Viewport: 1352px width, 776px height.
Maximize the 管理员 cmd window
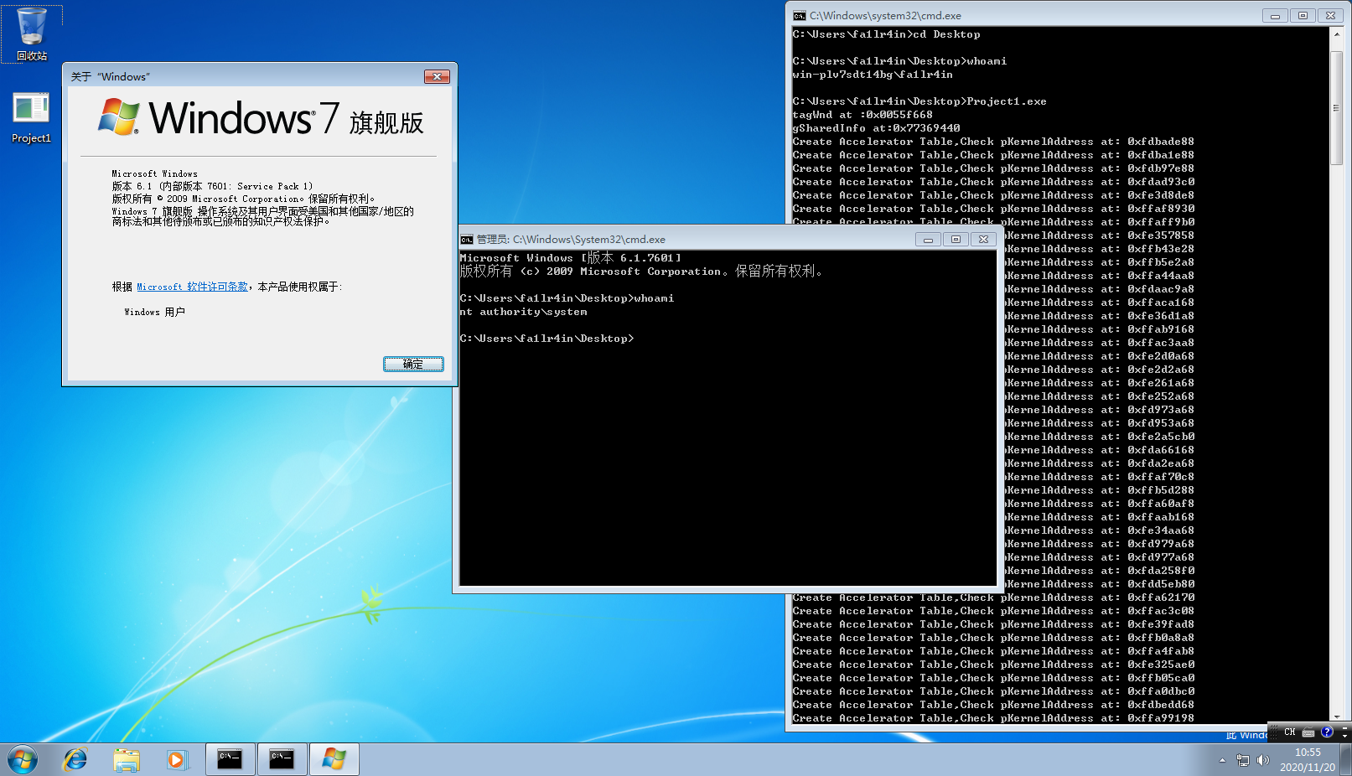point(956,240)
